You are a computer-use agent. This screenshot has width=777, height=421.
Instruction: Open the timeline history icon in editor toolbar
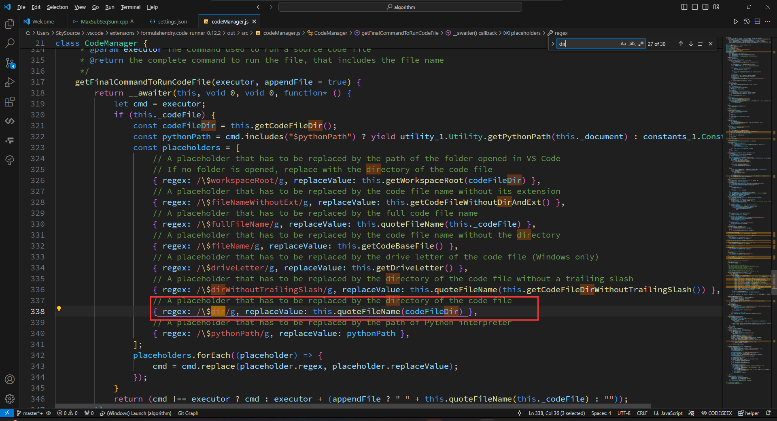coord(747,21)
